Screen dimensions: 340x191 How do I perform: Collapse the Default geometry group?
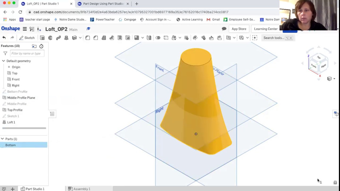click(3, 61)
